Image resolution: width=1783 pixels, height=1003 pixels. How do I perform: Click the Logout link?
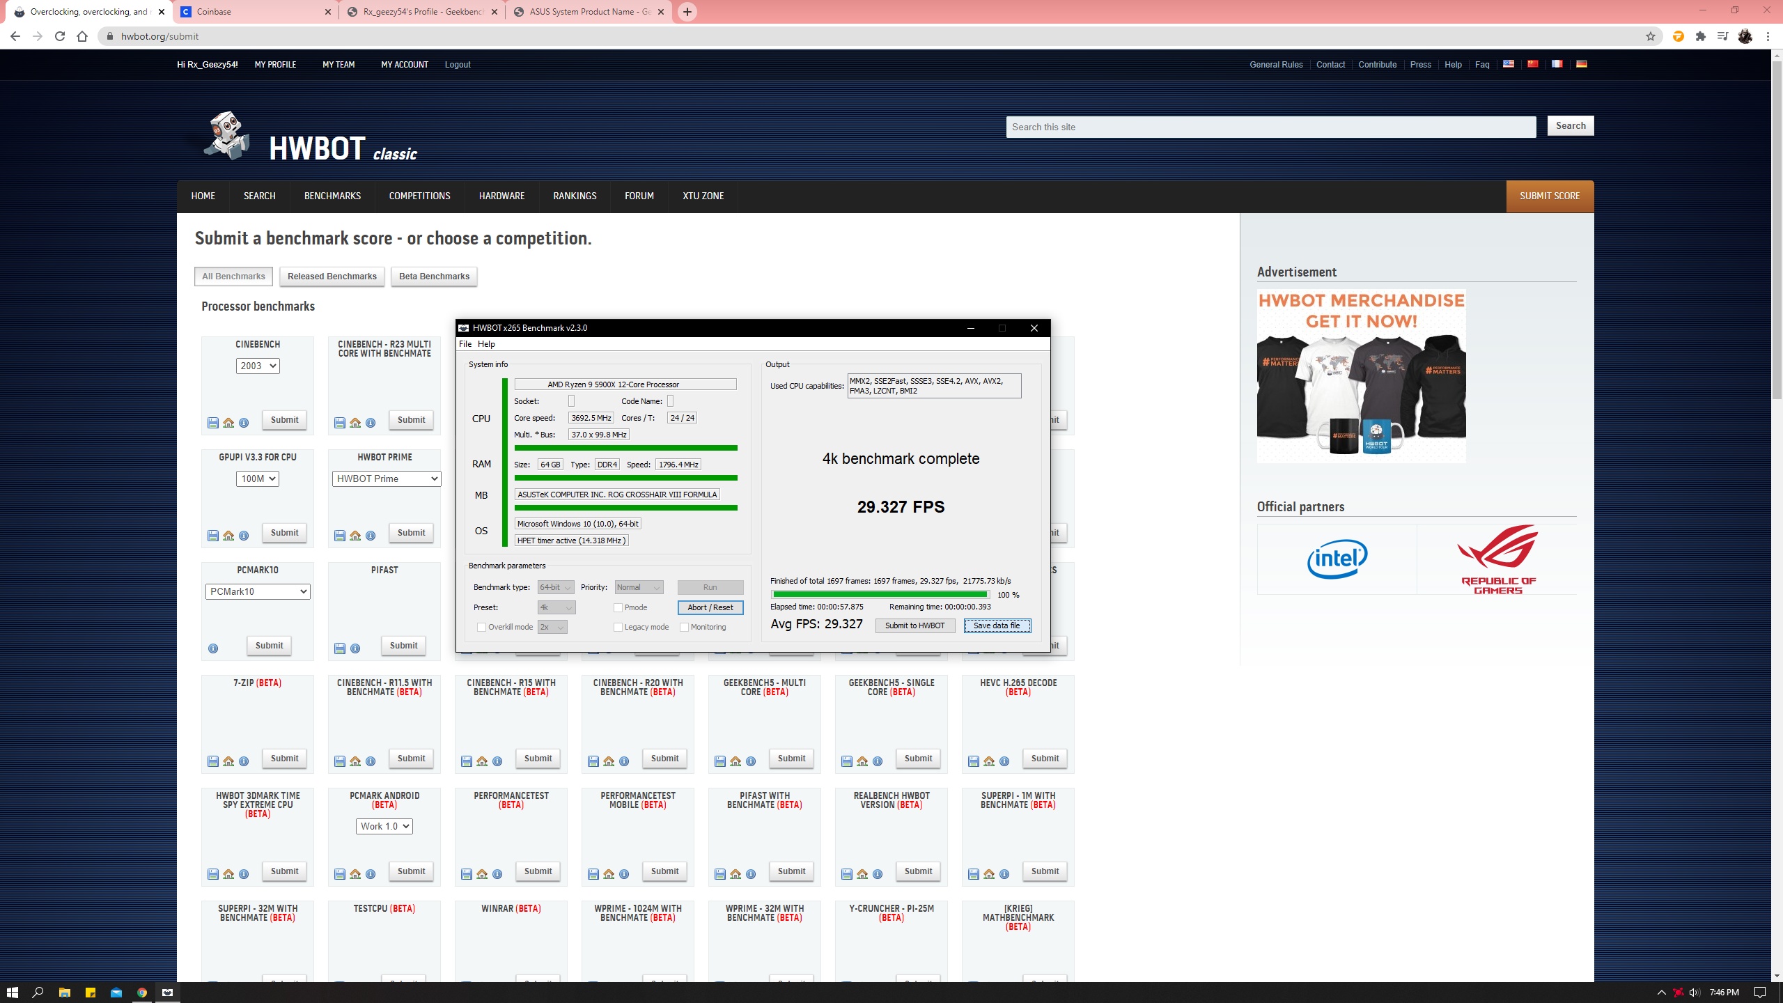point(458,64)
